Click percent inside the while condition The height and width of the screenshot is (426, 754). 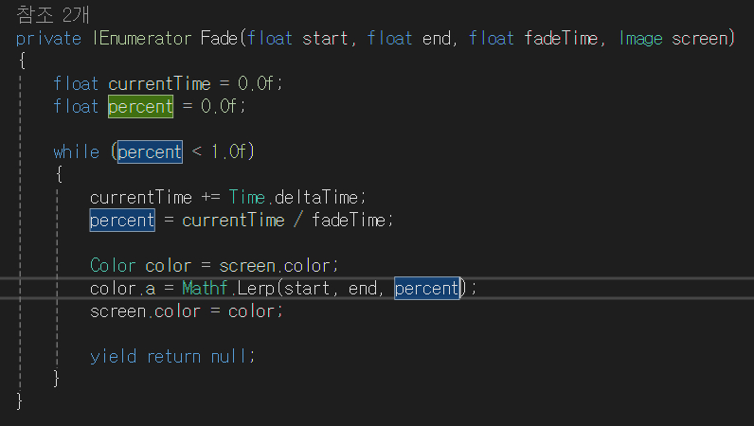[150, 152]
